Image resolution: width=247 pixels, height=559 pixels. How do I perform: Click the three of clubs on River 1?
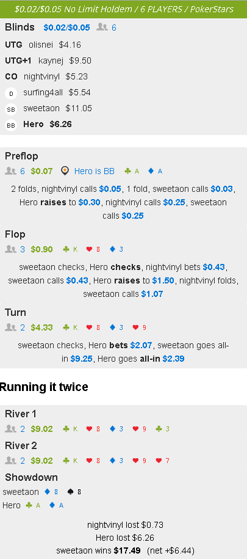pyautogui.click(x=162, y=429)
